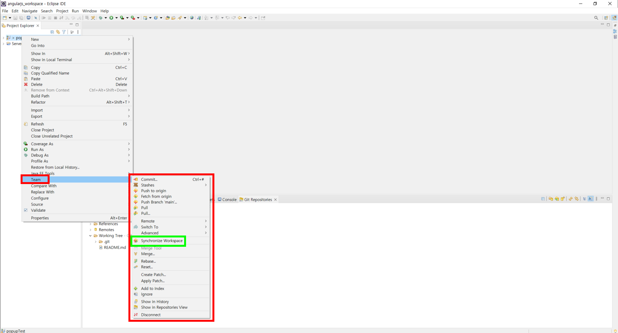Click the Save All toolbar icon

coord(21,18)
